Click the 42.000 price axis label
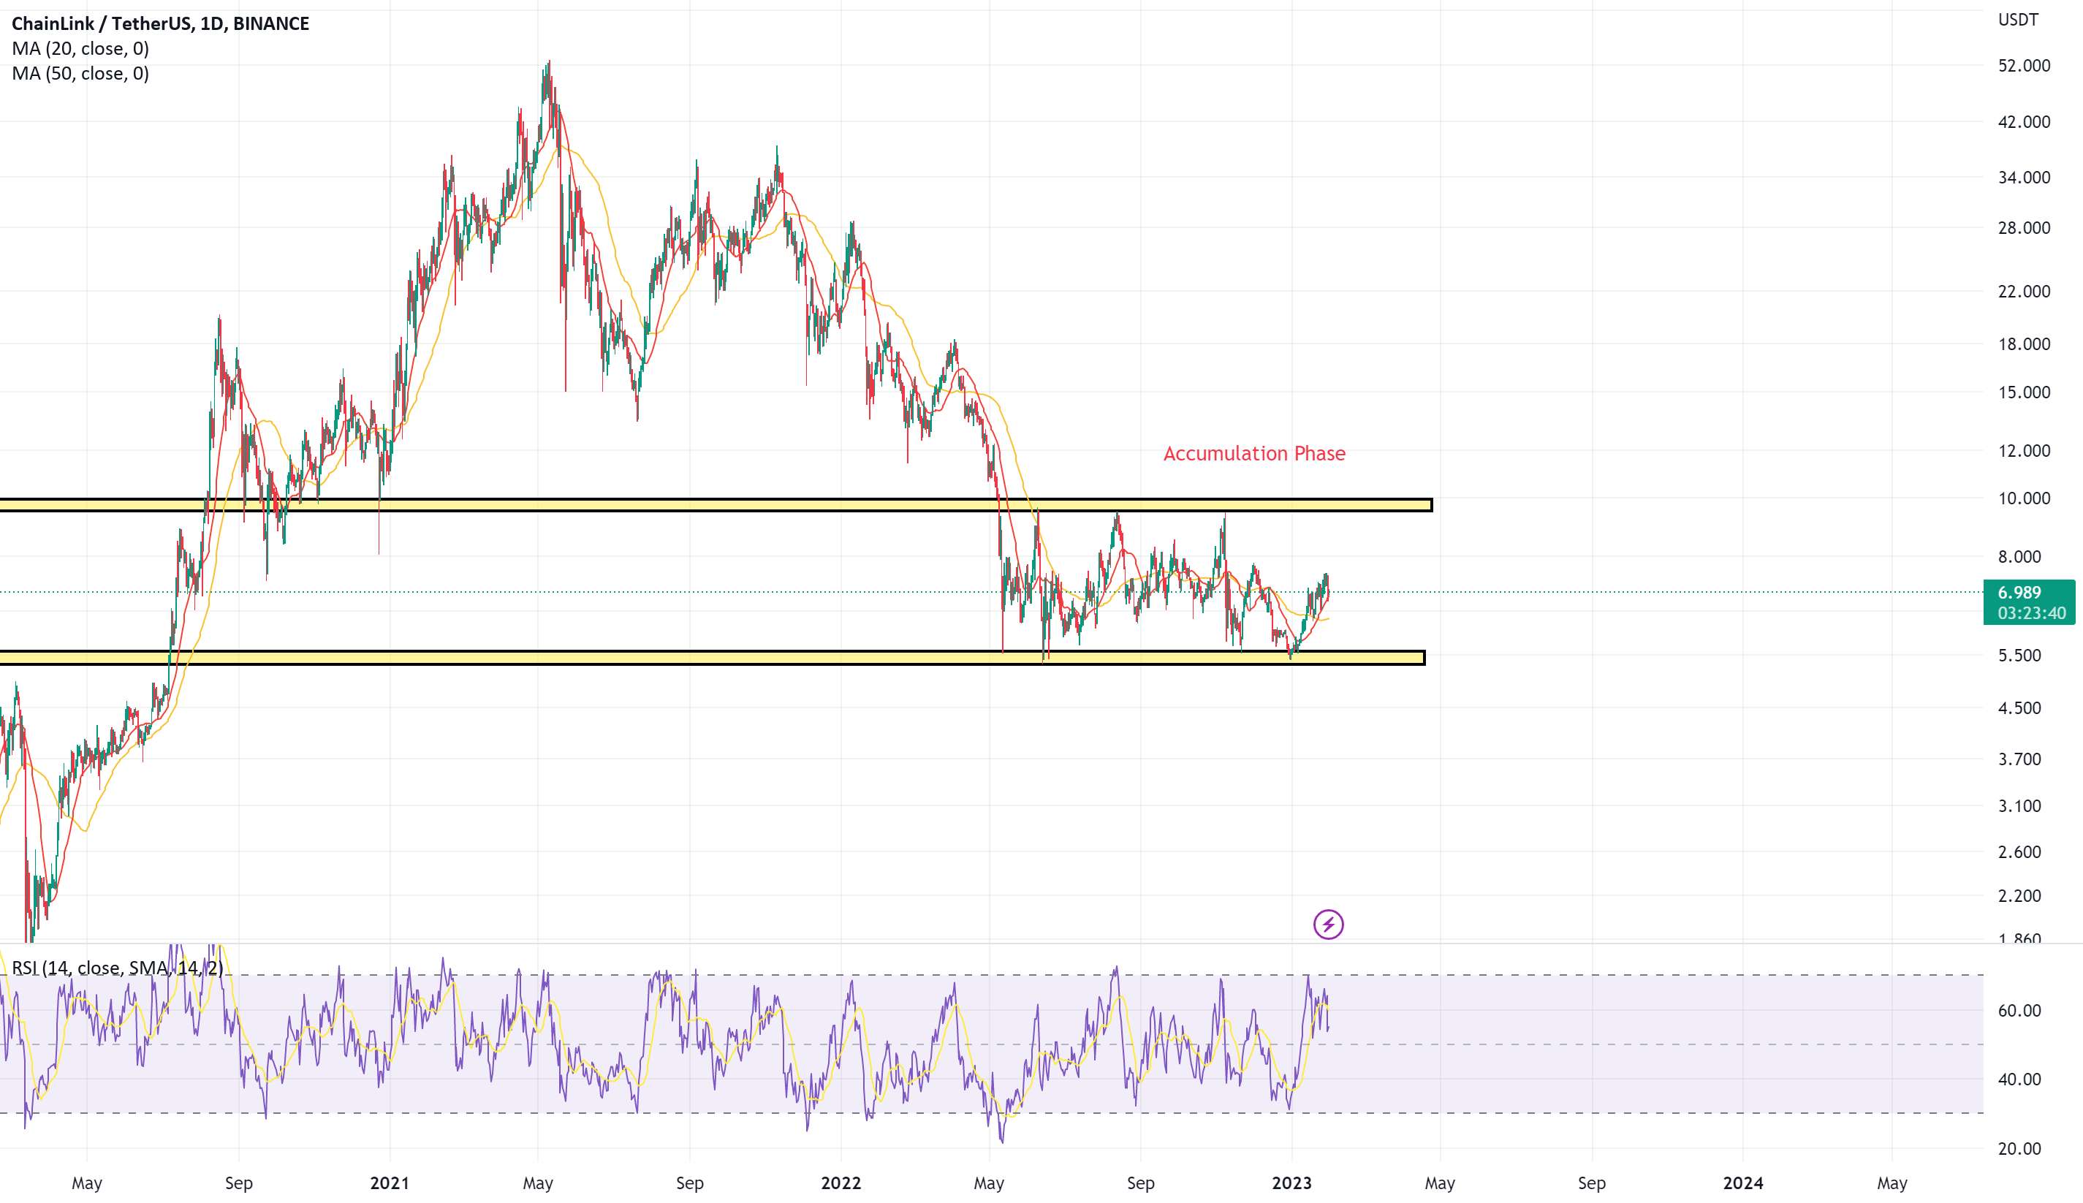This screenshot has height=1203, width=2083. coord(2024,122)
